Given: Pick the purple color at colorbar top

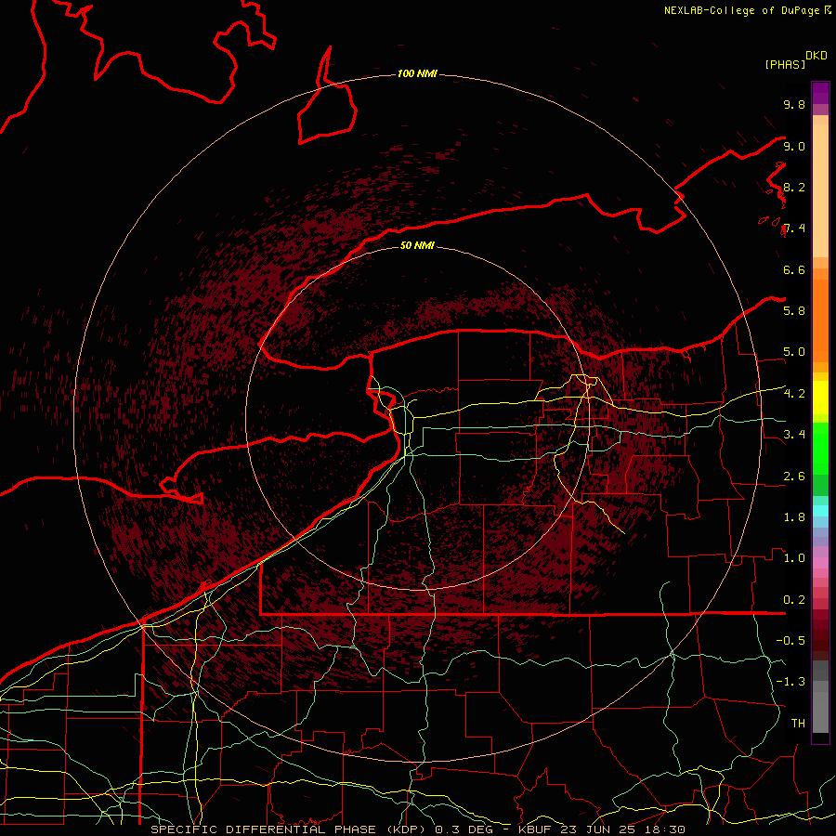Looking at the screenshot, I should (x=820, y=93).
